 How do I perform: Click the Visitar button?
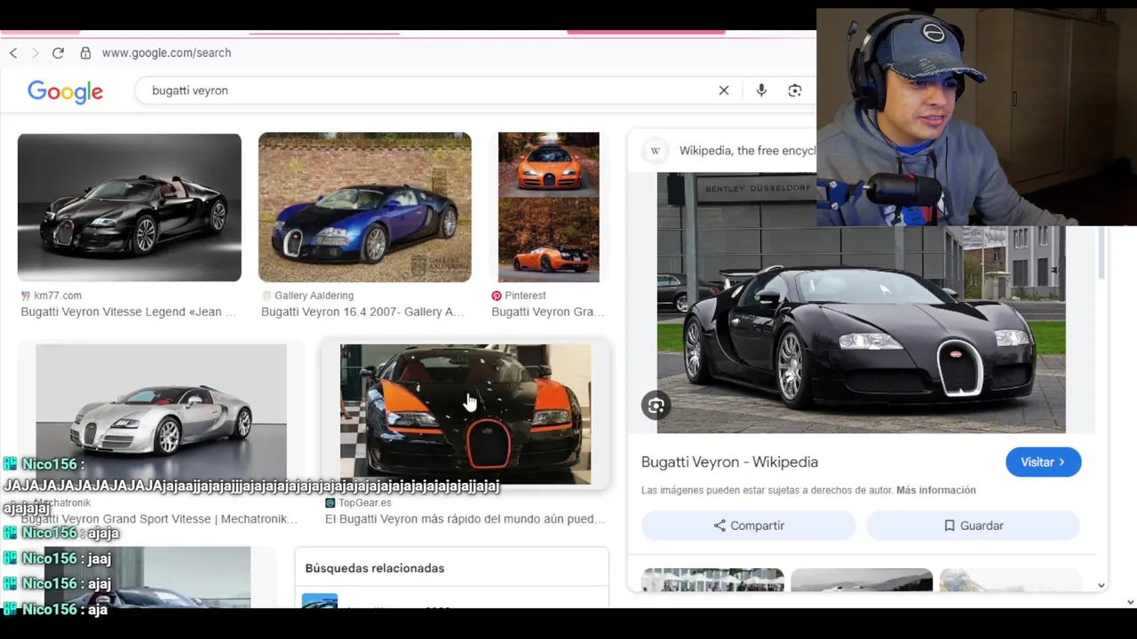pos(1044,462)
